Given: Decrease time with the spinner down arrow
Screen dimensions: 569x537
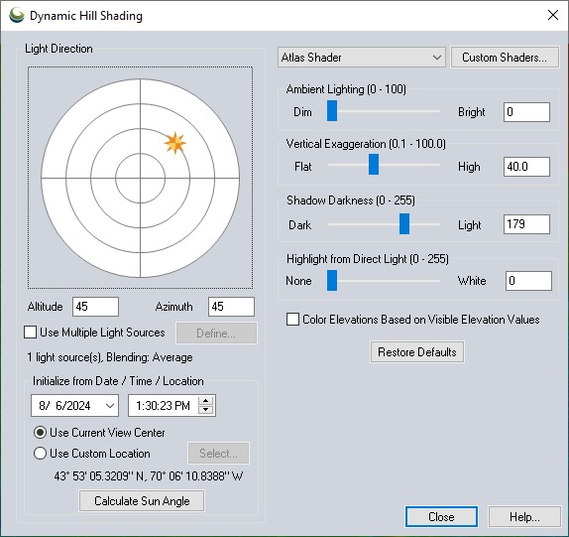Looking at the screenshot, I should point(206,410).
